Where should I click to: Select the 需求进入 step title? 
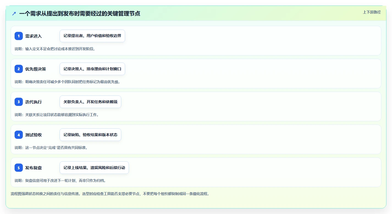[x=34, y=36]
